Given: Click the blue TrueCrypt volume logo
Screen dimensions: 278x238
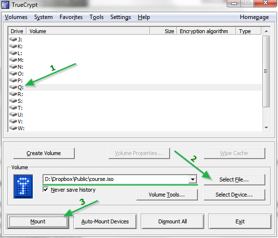Looking at the screenshot, I should 23,186.
